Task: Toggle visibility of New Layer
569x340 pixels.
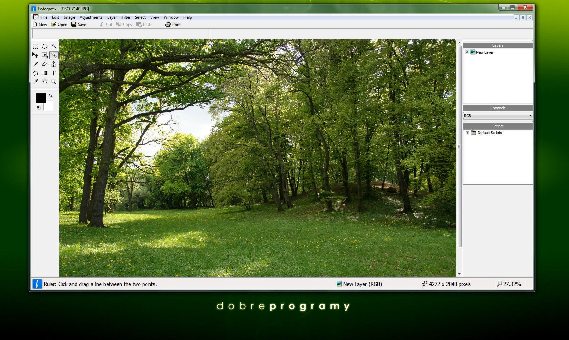Action: [467, 52]
